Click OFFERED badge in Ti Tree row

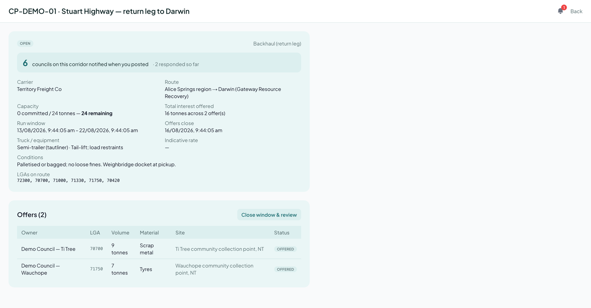pyautogui.click(x=286, y=249)
